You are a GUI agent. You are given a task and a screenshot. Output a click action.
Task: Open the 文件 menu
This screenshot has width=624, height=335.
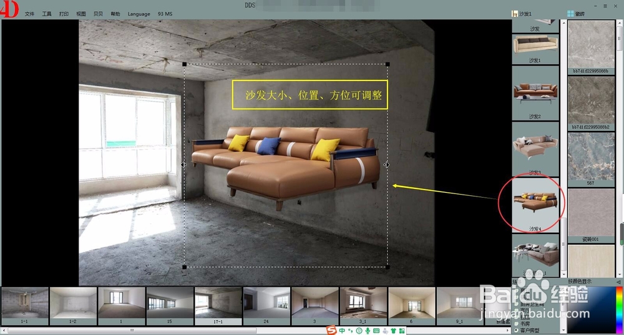[29, 14]
